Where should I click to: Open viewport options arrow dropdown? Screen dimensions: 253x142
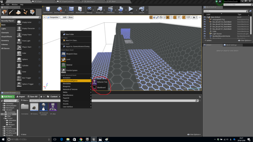tap(45, 17)
